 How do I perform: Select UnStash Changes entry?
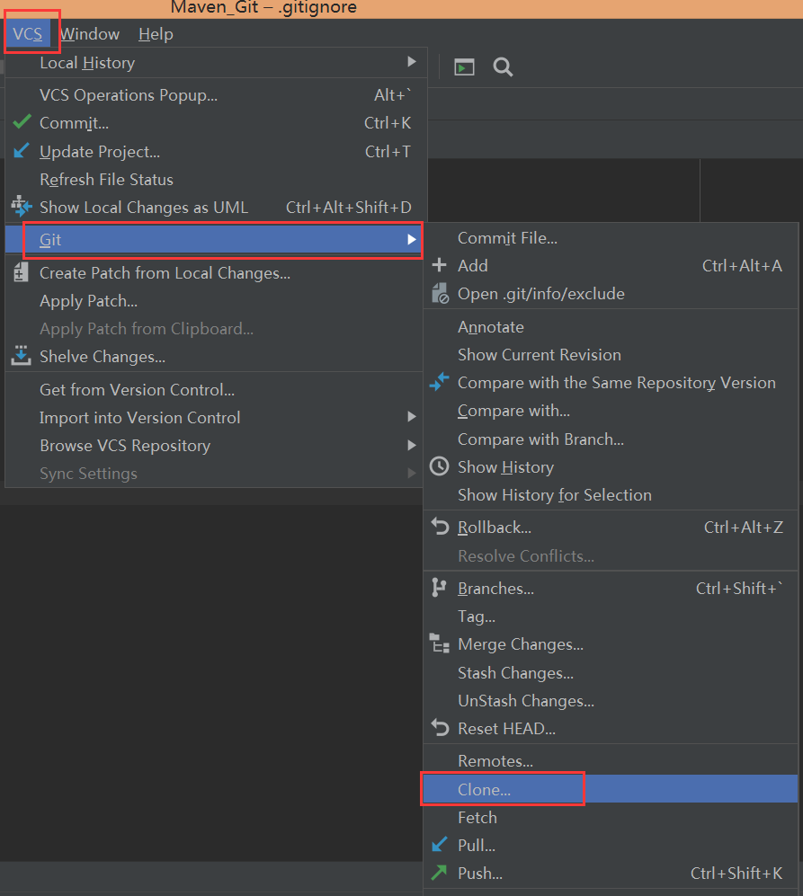point(611,701)
